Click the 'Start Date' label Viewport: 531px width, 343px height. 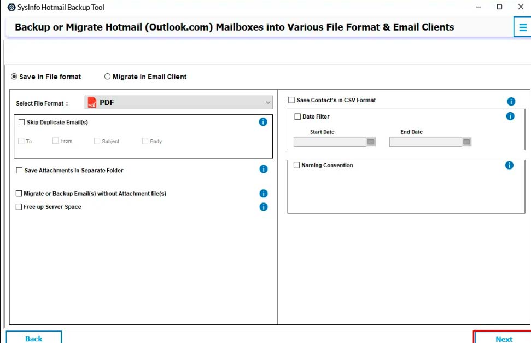pos(322,132)
